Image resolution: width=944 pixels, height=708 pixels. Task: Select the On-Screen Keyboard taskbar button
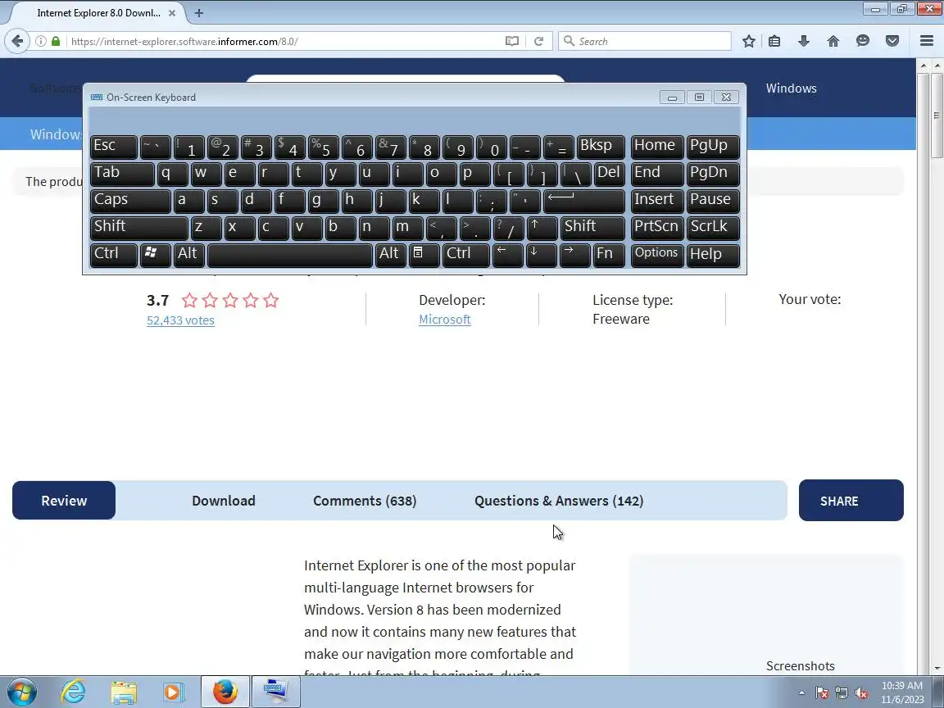click(275, 692)
